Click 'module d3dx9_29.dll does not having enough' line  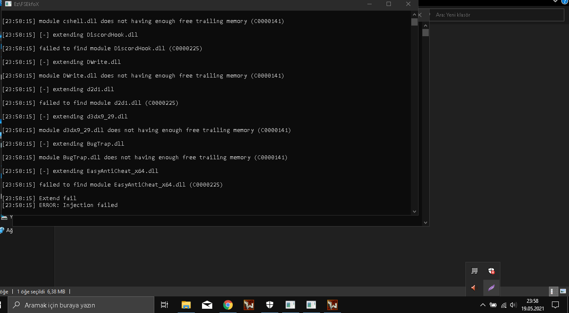point(146,130)
